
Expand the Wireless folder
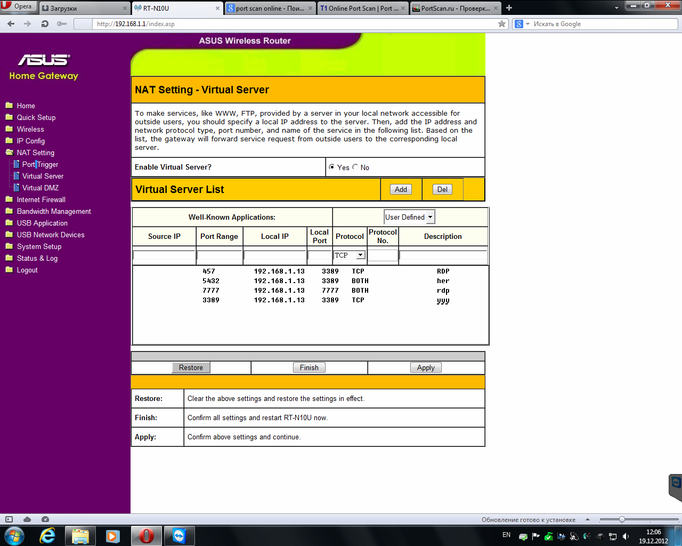(x=9, y=129)
